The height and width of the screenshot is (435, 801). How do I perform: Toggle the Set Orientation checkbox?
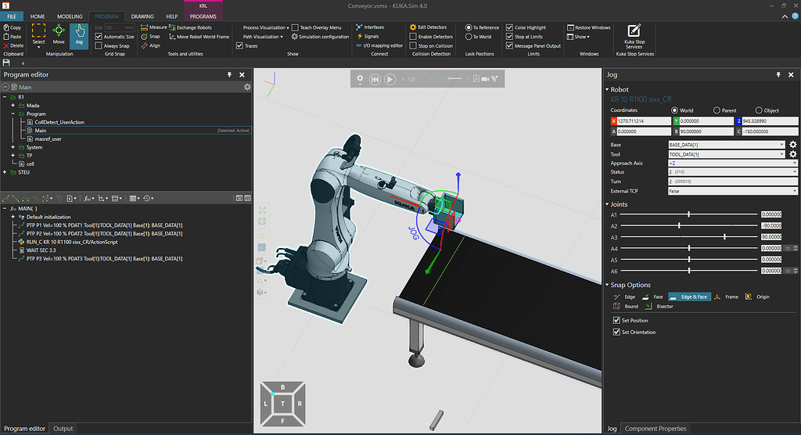[x=616, y=332]
